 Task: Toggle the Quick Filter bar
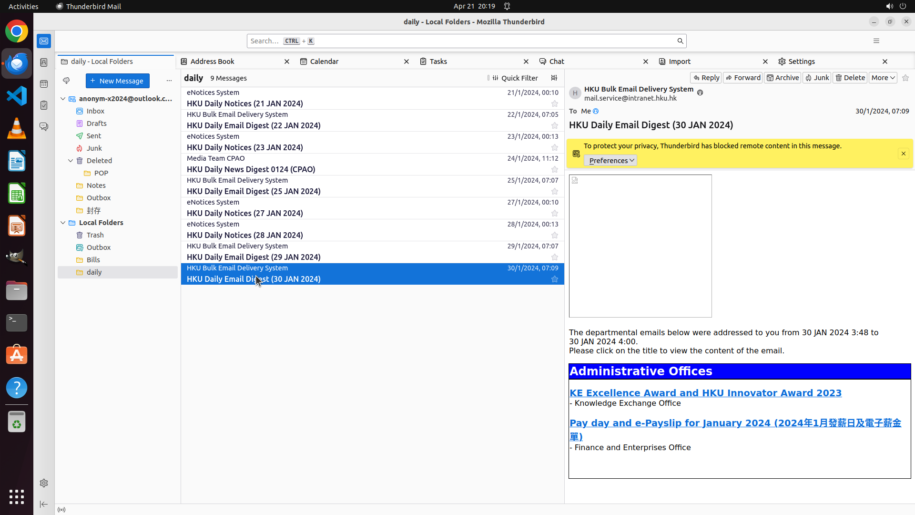click(x=515, y=78)
